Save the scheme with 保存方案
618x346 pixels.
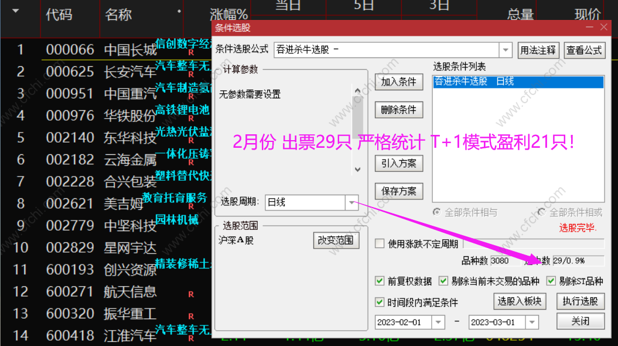(399, 191)
